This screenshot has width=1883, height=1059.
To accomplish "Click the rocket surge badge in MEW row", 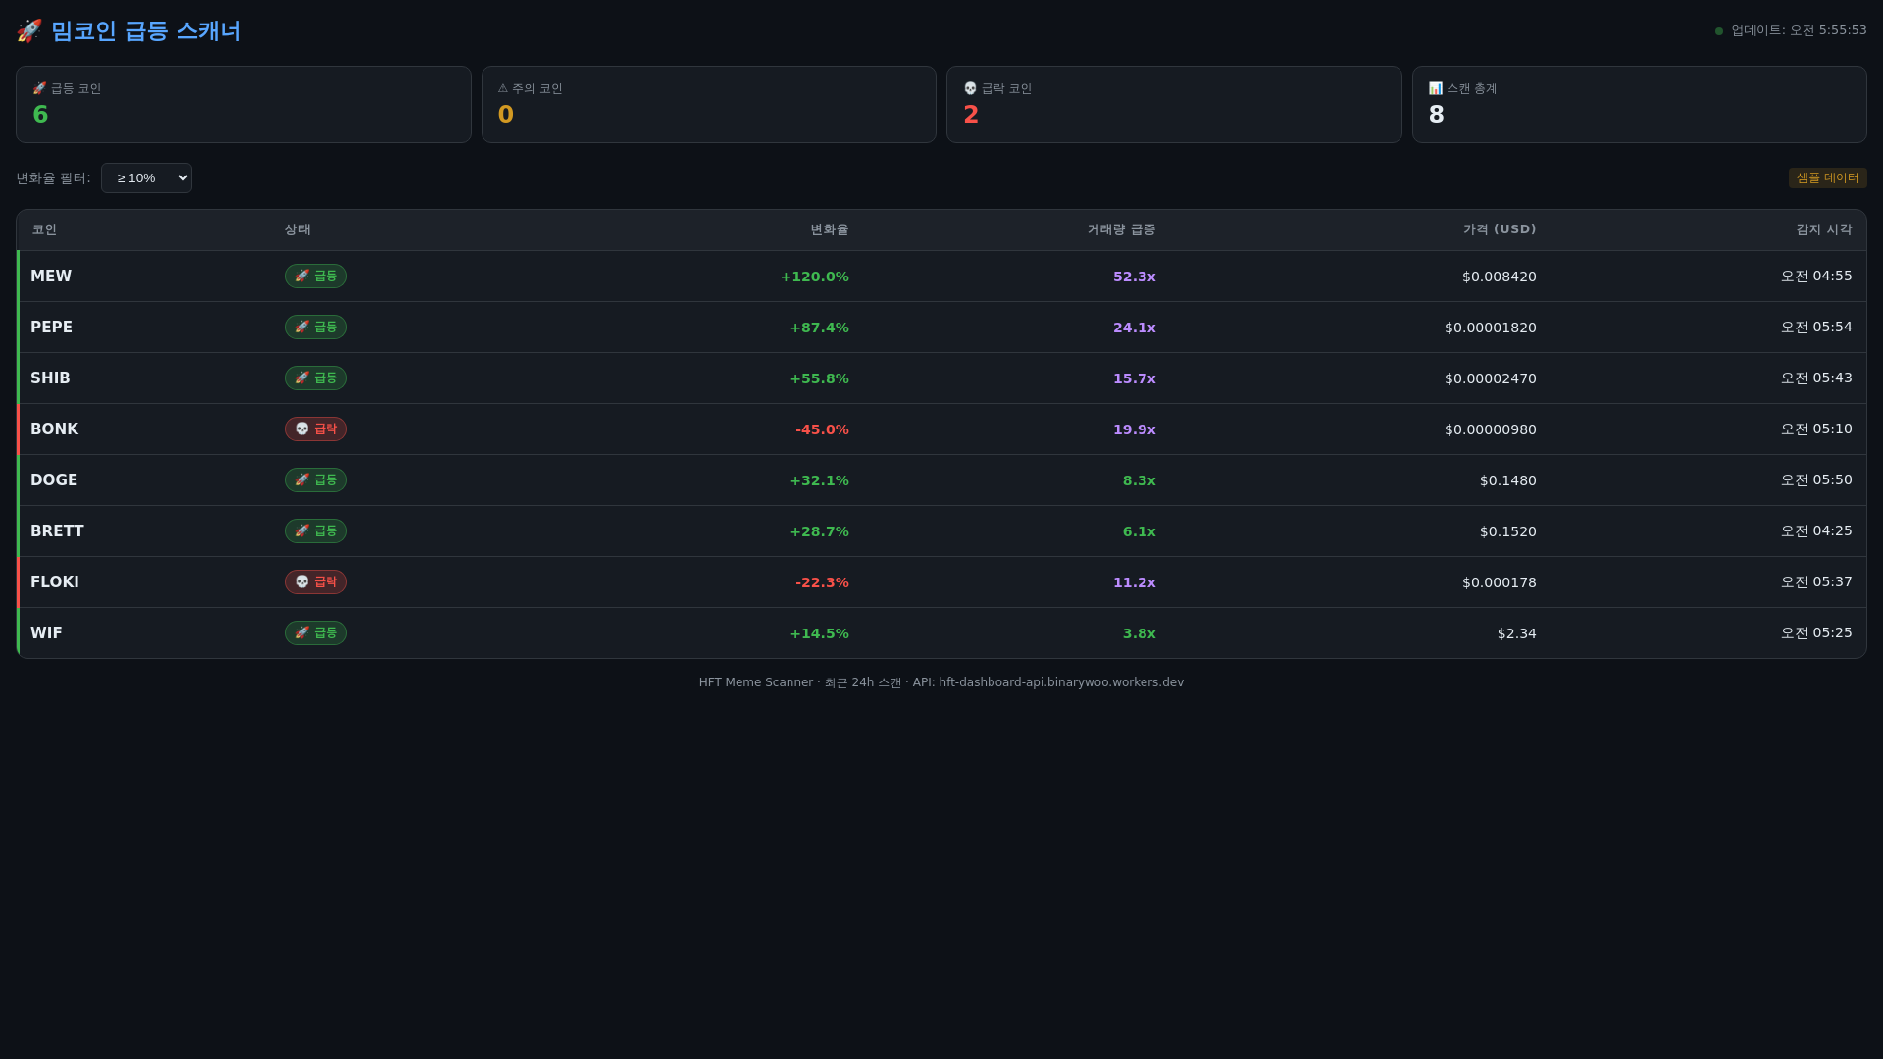I will [x=316, y=277].
